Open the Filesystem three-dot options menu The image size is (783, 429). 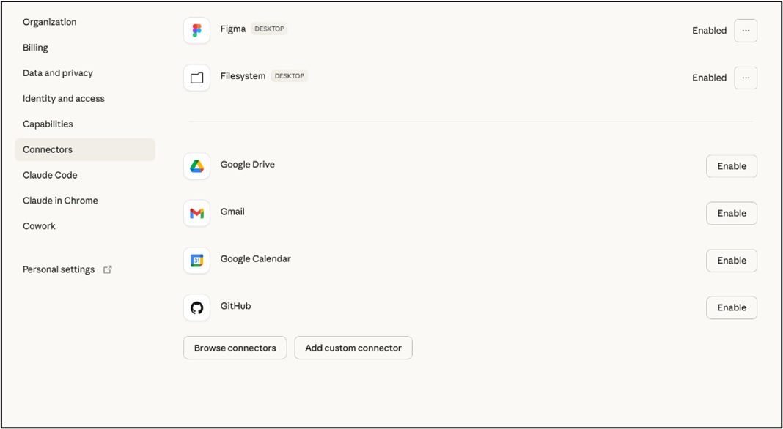click(746, 78)
